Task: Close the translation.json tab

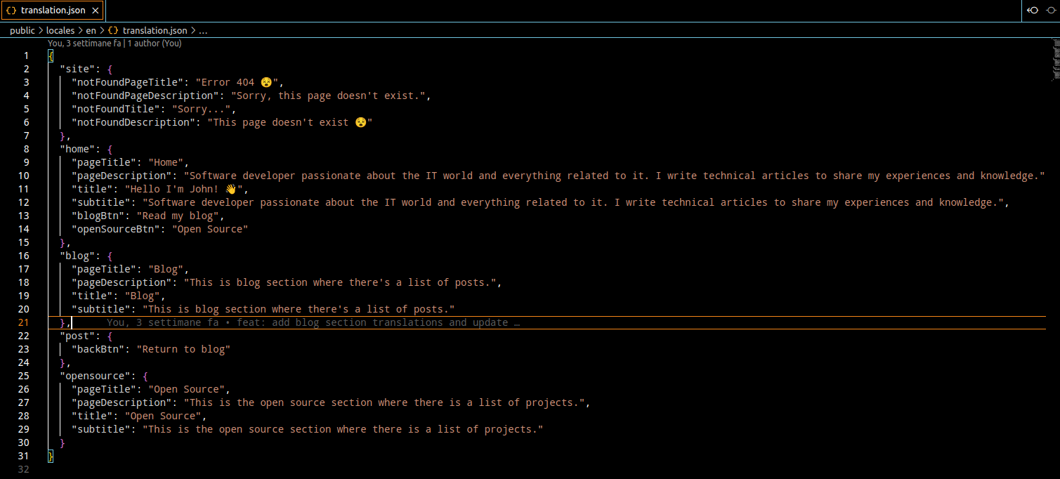Action: [95, 11]
